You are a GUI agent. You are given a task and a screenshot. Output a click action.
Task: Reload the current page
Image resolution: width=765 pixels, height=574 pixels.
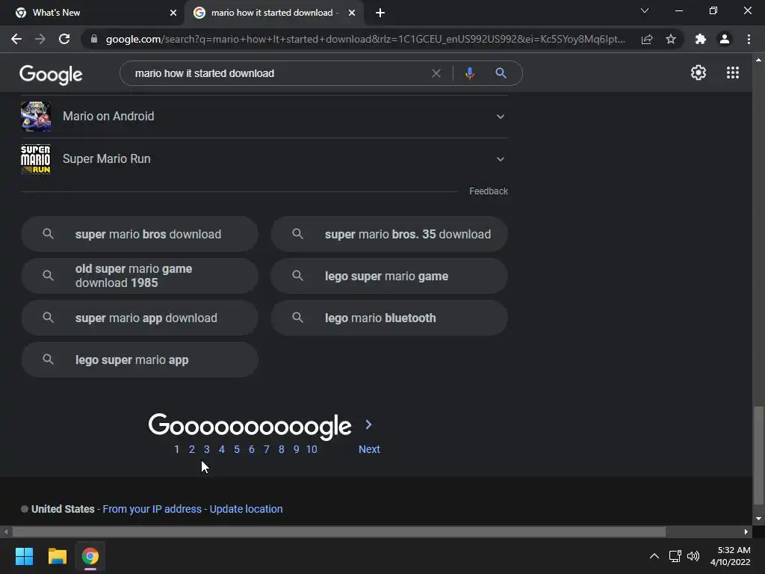click(x=64, y=39)
